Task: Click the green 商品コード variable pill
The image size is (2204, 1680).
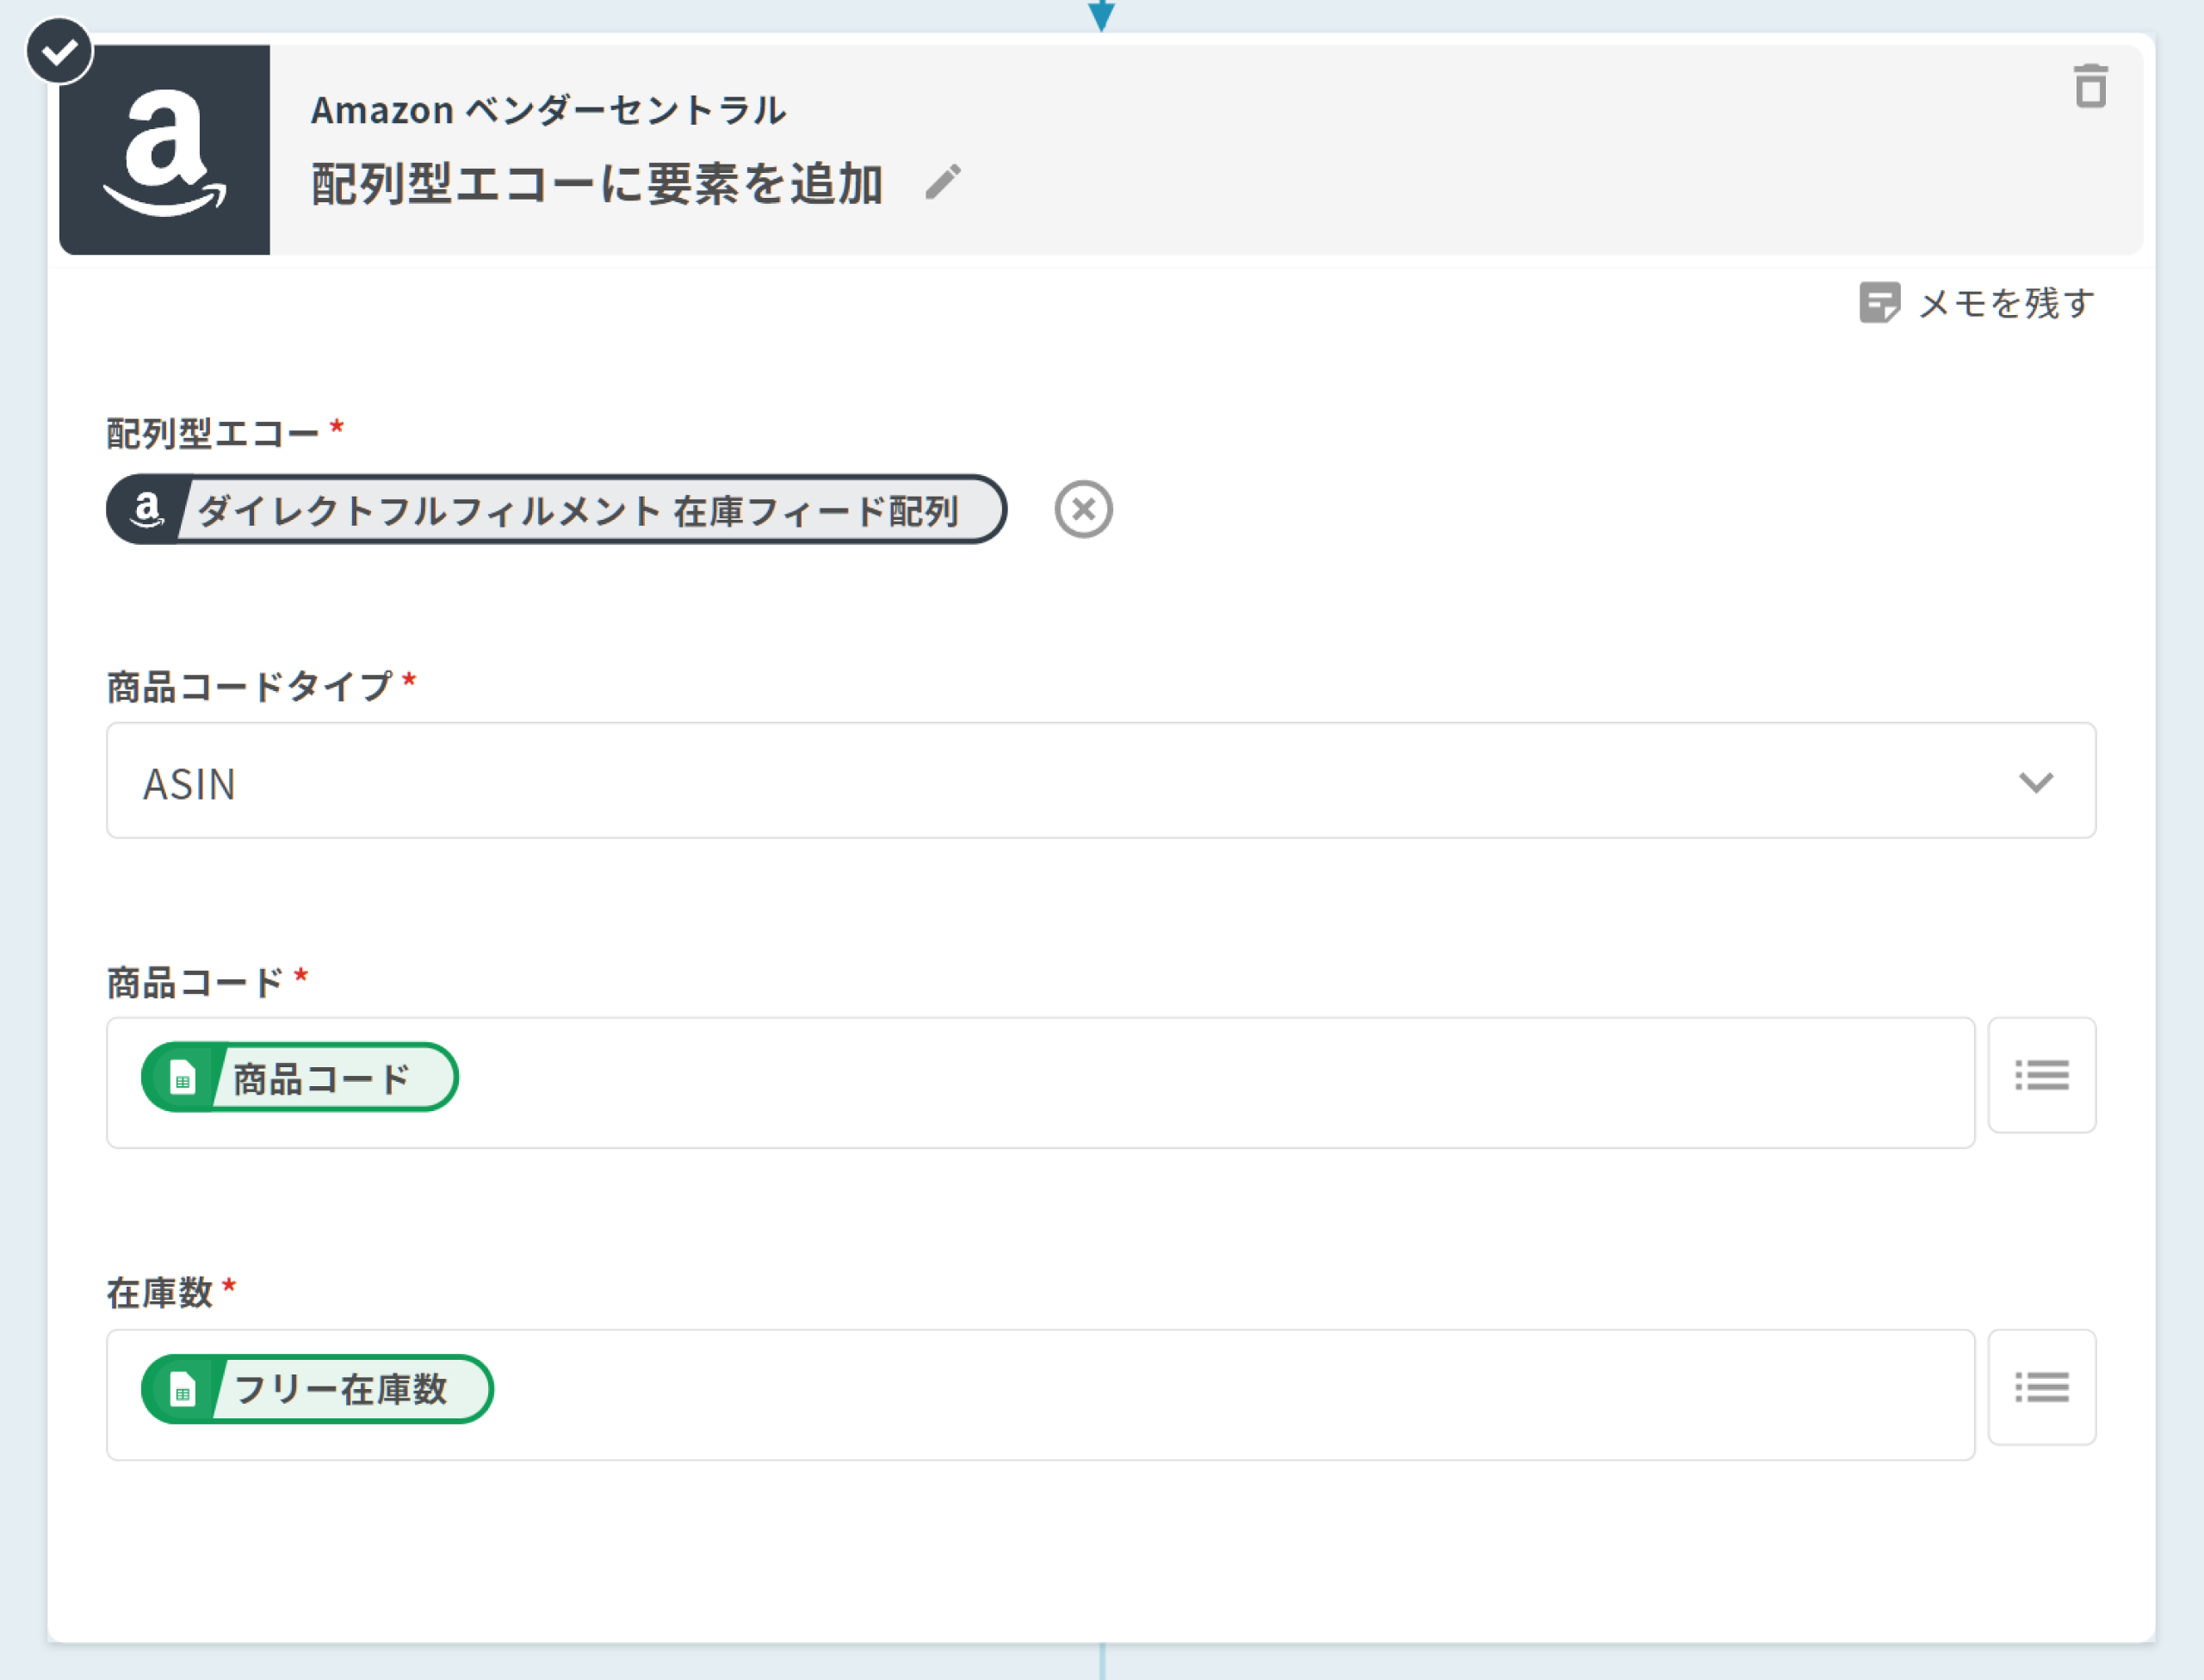Action: click(320, 1078)
